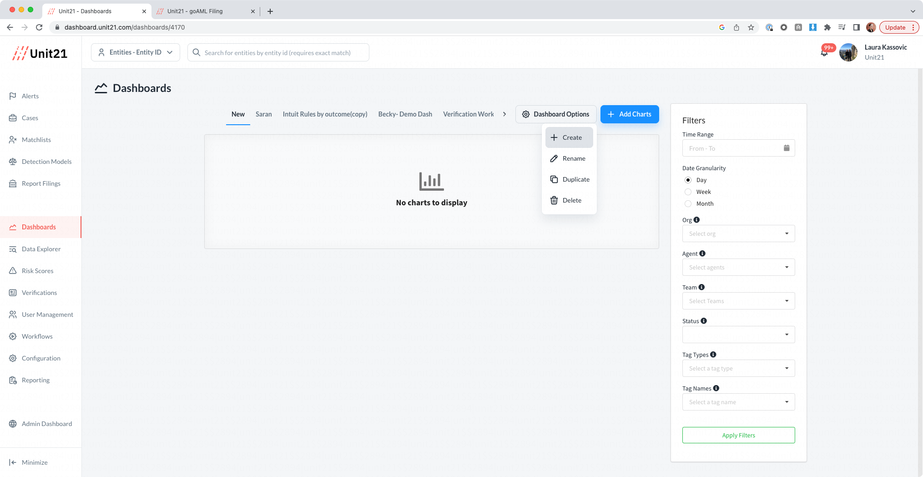Screen dimensions: 923x477
Task: Choose Create from Dashboard Options menu
Action: pyautogui.click(x=569, y=137)
